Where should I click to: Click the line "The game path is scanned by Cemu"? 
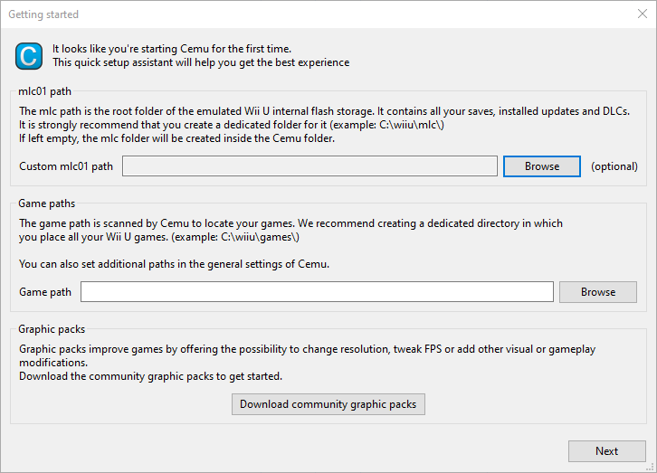tap(290, 223)
